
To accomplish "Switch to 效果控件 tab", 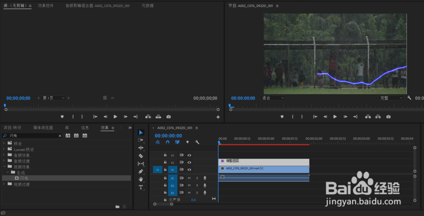I will [46, 6].
